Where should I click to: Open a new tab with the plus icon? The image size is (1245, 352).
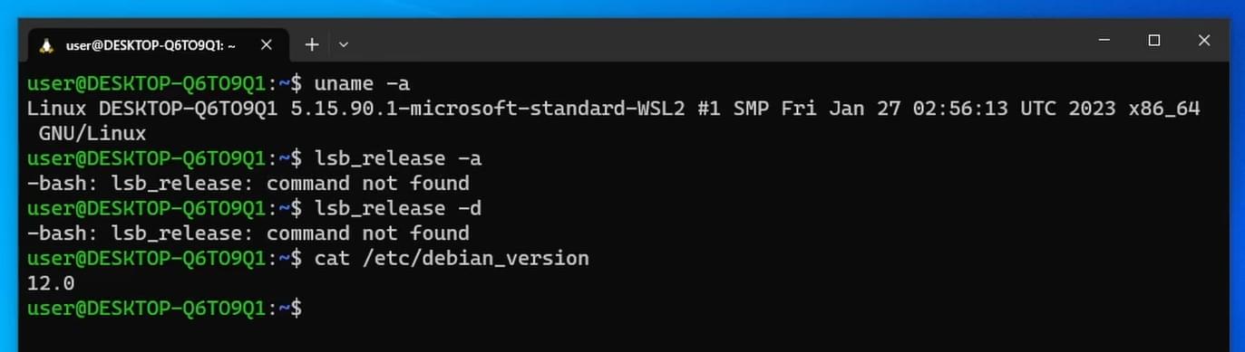[x=311, y=43]
